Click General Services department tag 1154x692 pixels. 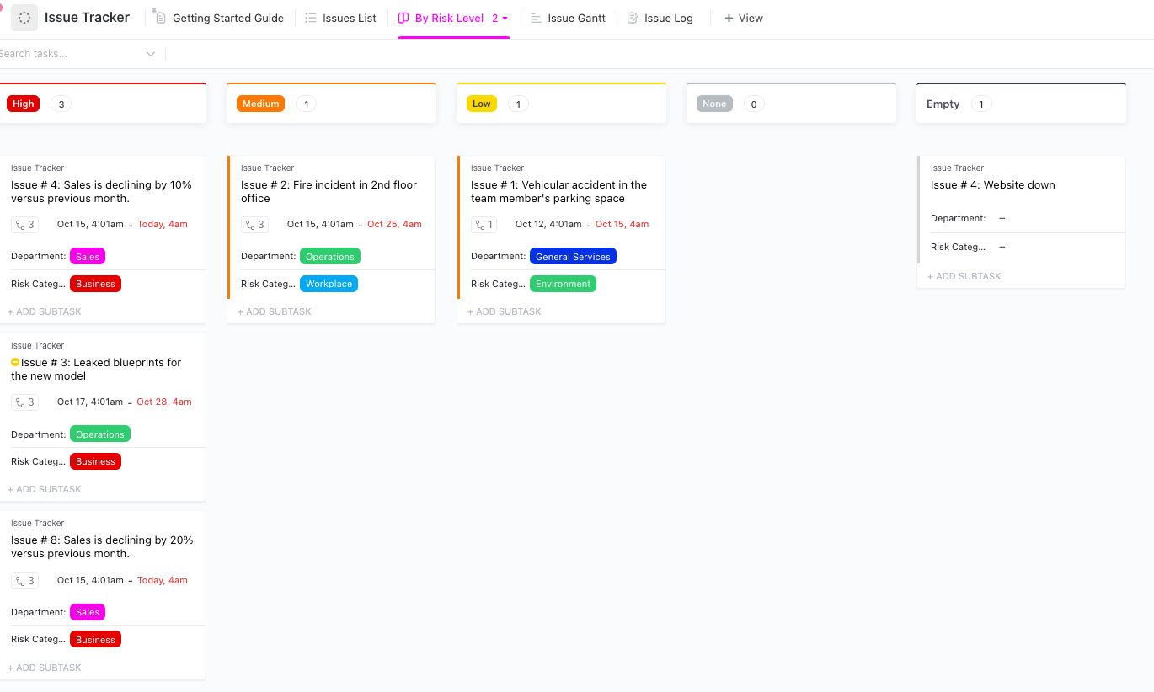click(573, 257)
